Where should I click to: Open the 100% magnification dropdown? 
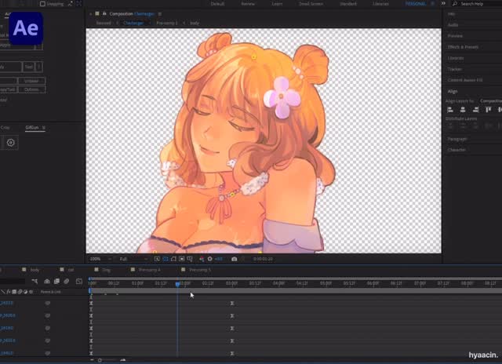point(100,259)
